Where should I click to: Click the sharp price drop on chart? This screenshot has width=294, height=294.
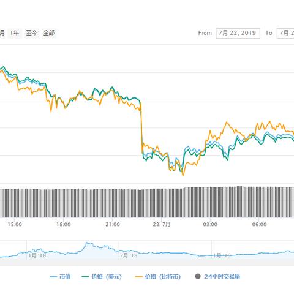pyautogui.click(x=141, y=127)
